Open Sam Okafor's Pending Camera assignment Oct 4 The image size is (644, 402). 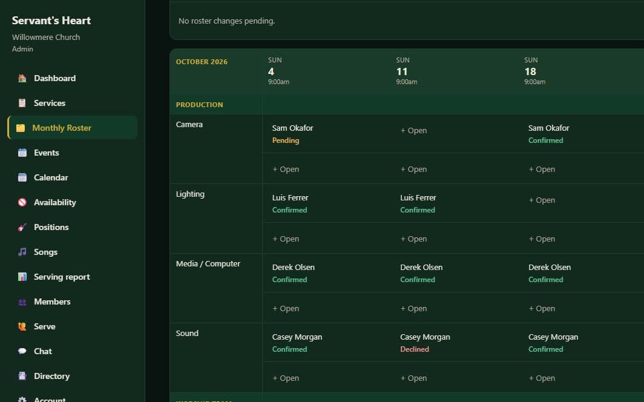[x=292, y=134]
